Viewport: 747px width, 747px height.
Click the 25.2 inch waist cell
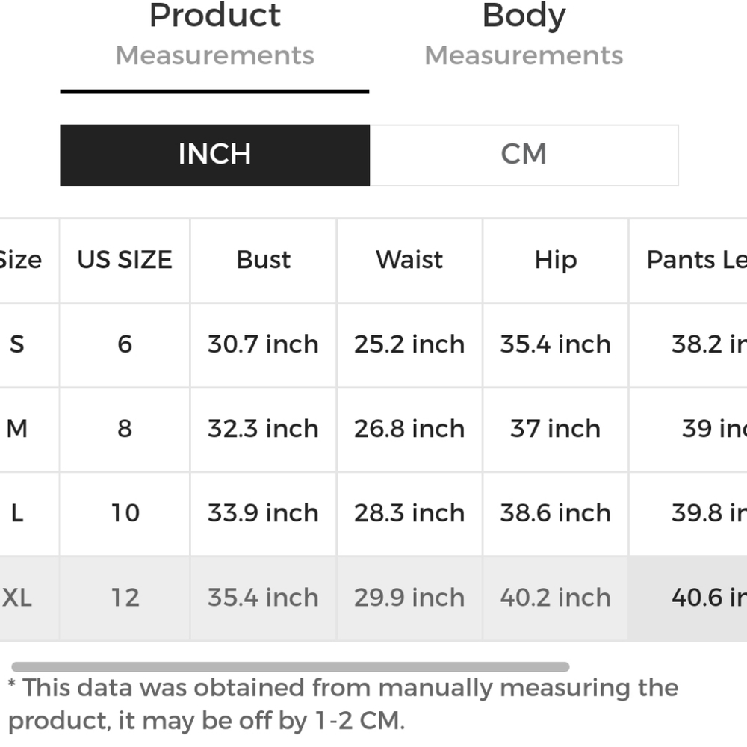[x=409, y=344]
